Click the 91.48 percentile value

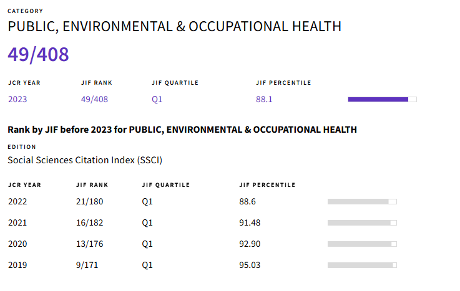point(250,222)
